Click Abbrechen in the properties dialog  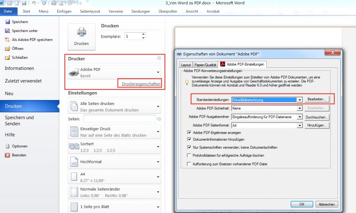[x=326, y=204]
